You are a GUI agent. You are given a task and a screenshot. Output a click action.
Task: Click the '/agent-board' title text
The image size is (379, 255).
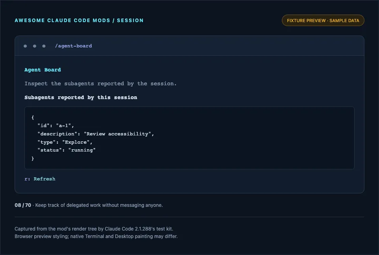click(73, 46)
